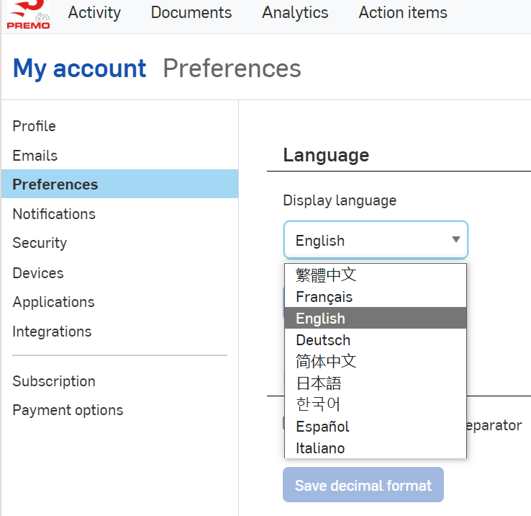Screen dimensions: 531x516
Task: Open Notifications in the sidebar
Action: (54, 214)
